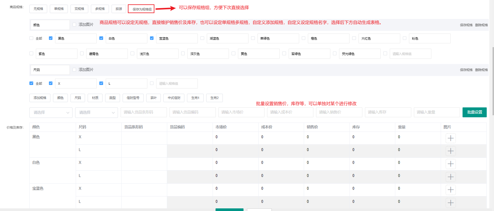Select the 单规格 option
494x211 pixels.
59,9
